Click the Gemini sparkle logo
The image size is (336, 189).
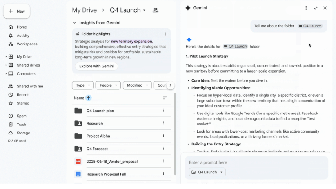188,8
